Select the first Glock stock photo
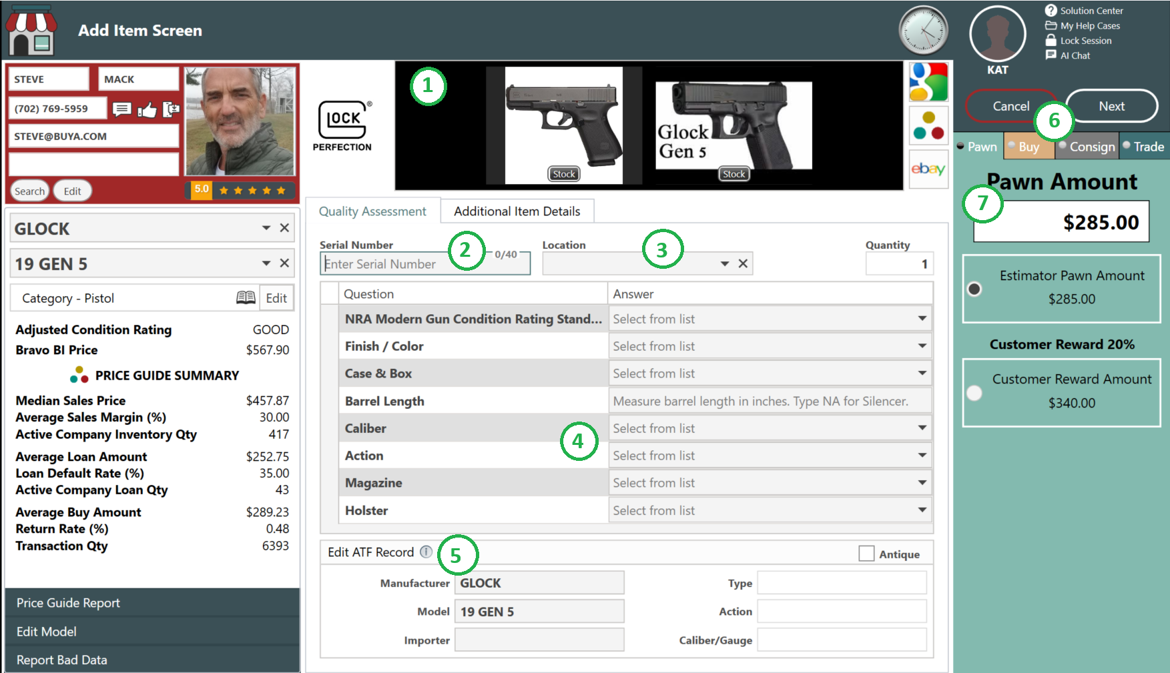Image resolution: width=1170 pixels, height=673 pixels. (564, 125)
